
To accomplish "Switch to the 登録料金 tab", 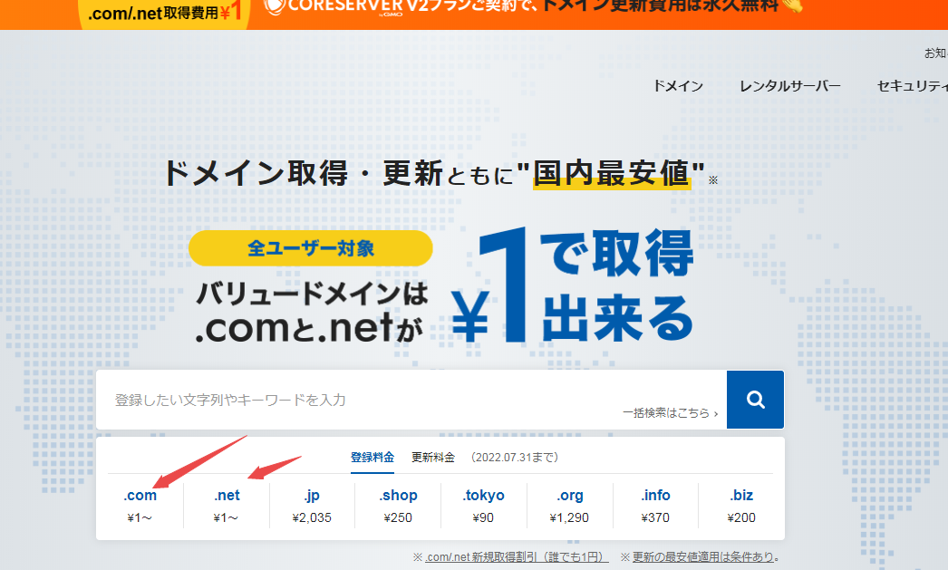I will click(372, 457).
